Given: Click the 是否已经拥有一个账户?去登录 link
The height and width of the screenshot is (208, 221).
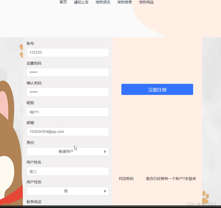Looking at the screenshot, I should pos(171,179).
